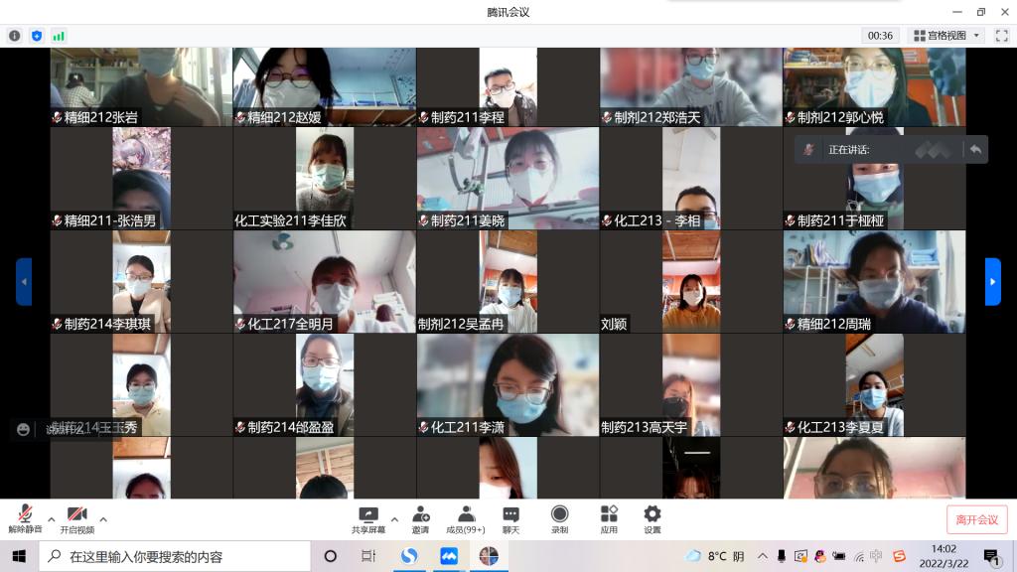Open the 宫格视图 layout dropdown
Image resolution: width=1017 pixels, height=572 pixels.
click(946, 36)
